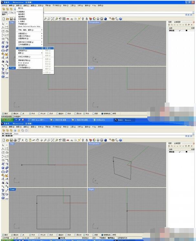Click Open folder icon in lower Rhino window
196x241 pixels.
click(x=7, y=140)
